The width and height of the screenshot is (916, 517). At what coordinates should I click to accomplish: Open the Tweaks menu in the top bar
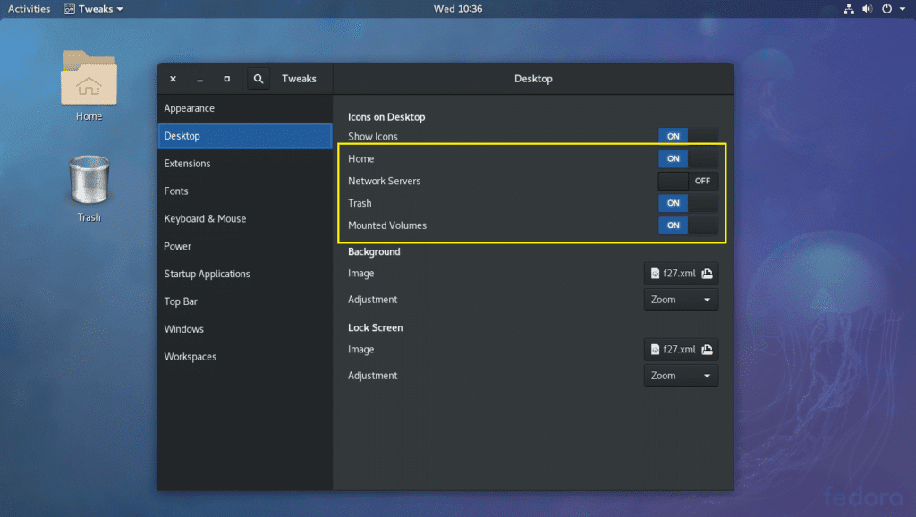[x=92, y=9]
